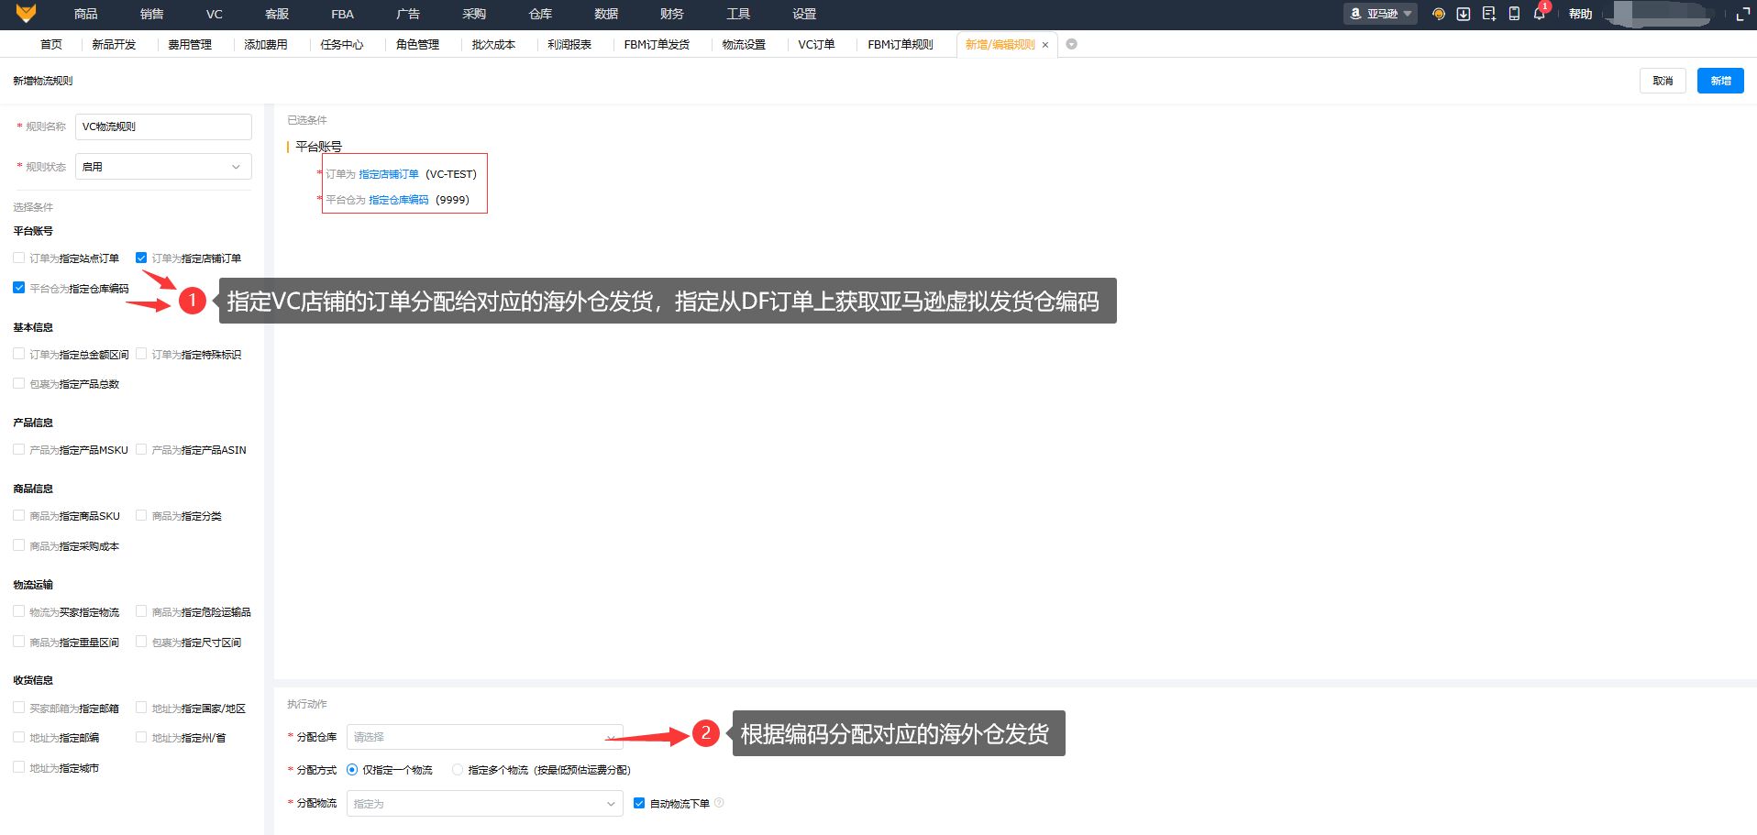Click the 指定店铺订单 link
Image resolution: width=1757 pixels, height=835 pixels.
click(x=389, y=174)
